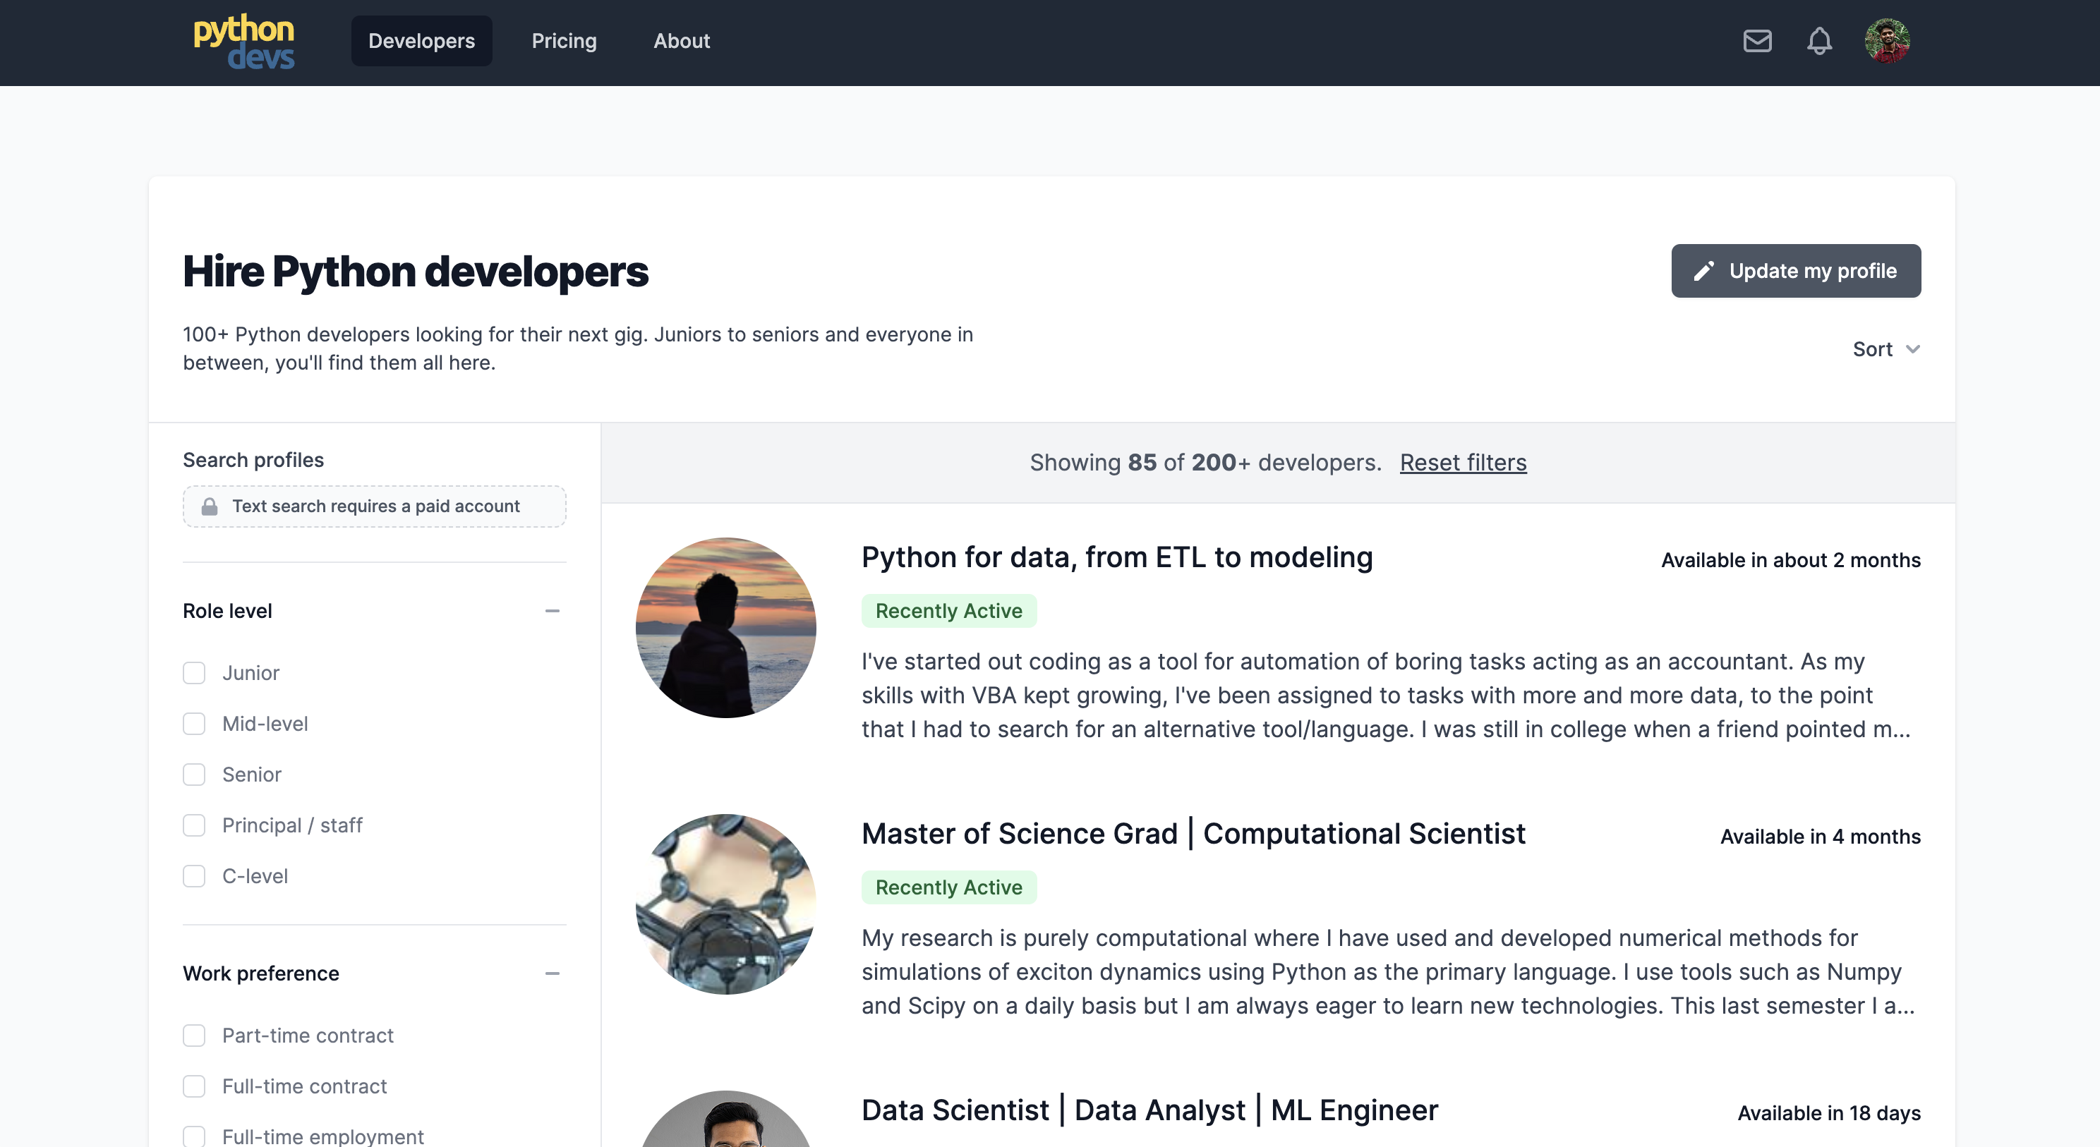
Task: Click 'Available in 18 days' text
Action: coord(1829,1112)
